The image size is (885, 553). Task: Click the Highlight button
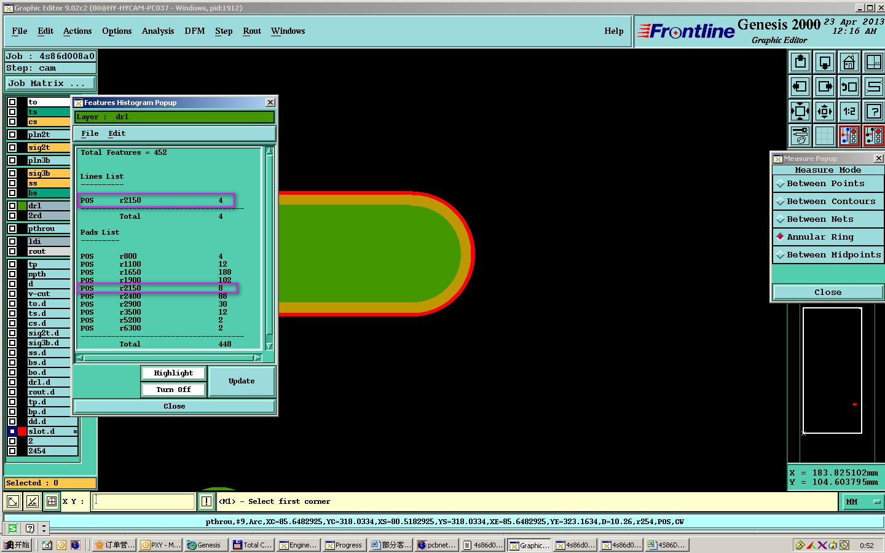pyautogui.click(x=173, y=373)
